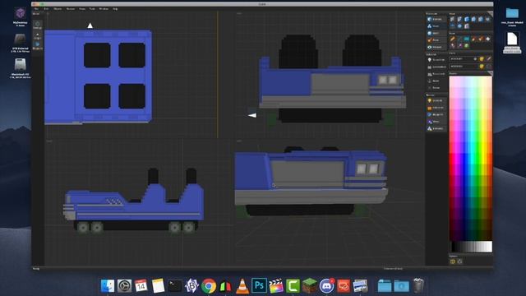Click the third blue cube icon in mode grid
The width and height of the screenshot is (526, 296).
pyautogui.click(x=467, y=19)
